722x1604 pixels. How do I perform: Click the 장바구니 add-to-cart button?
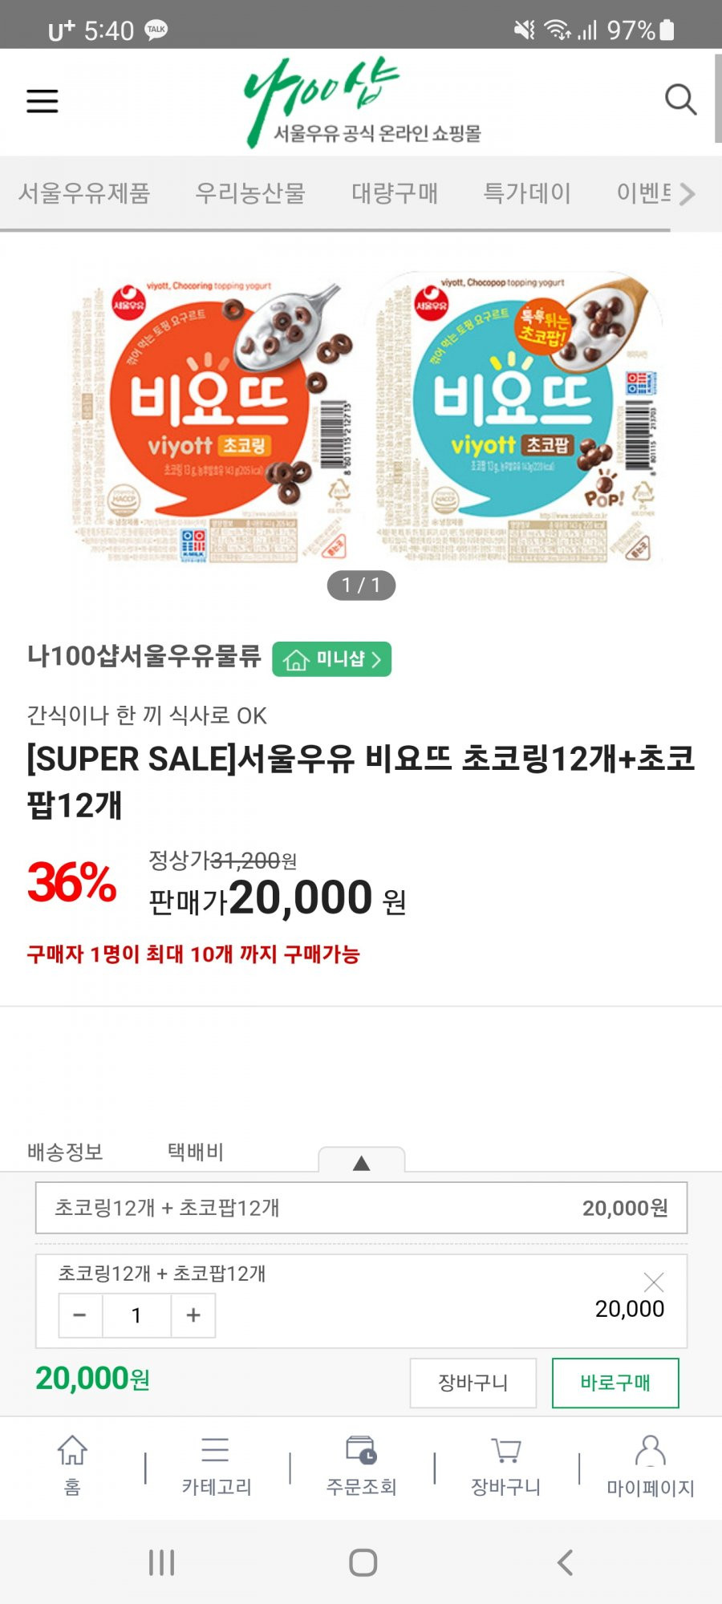tap(473, 1383)
